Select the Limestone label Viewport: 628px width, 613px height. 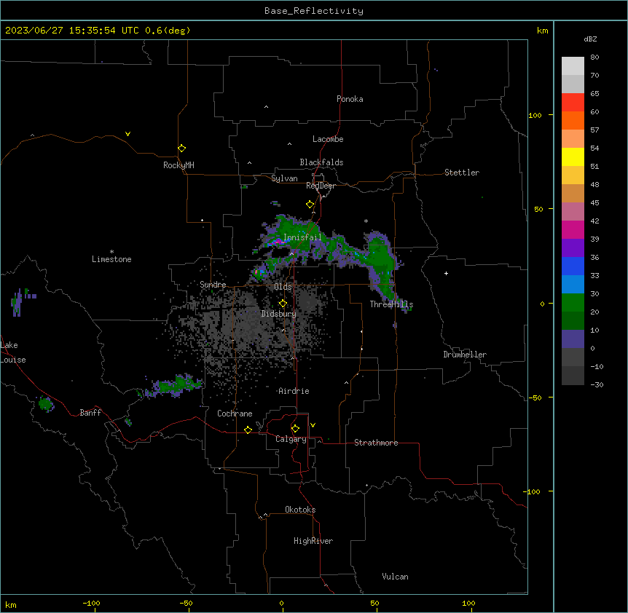click(x=111, y=259)
